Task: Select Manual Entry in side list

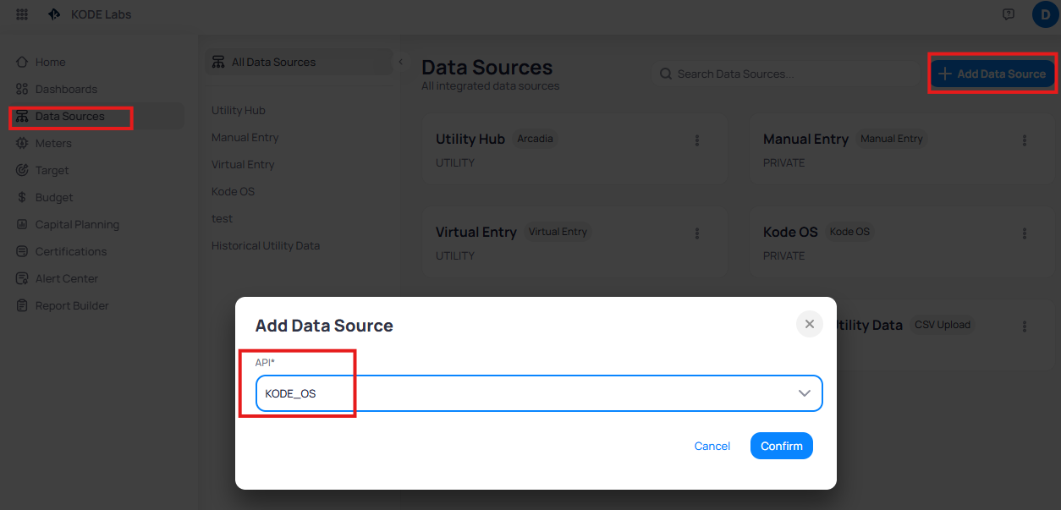Action: pos(245,137)
